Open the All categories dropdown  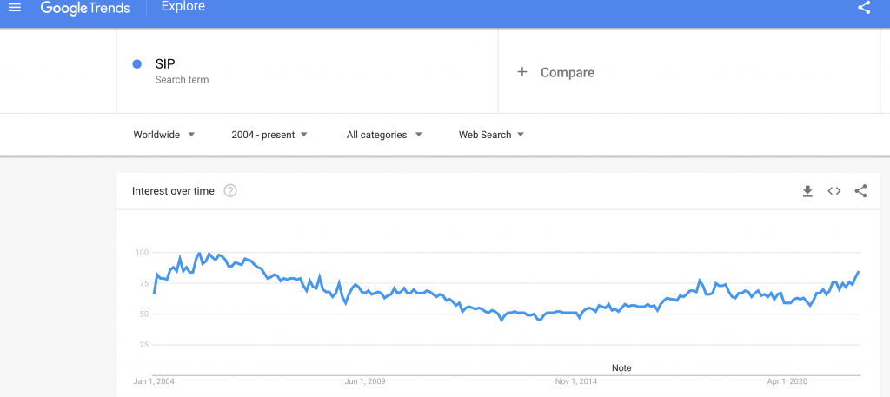pyautogui.click(x=384, y=135)
